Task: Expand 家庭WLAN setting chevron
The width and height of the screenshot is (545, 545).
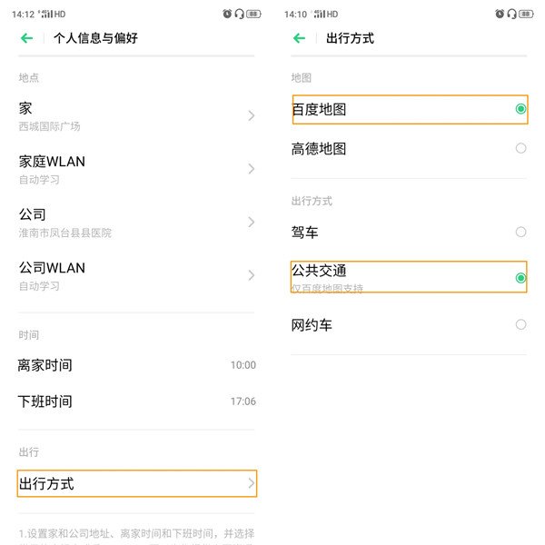Action: pos(252,169)
